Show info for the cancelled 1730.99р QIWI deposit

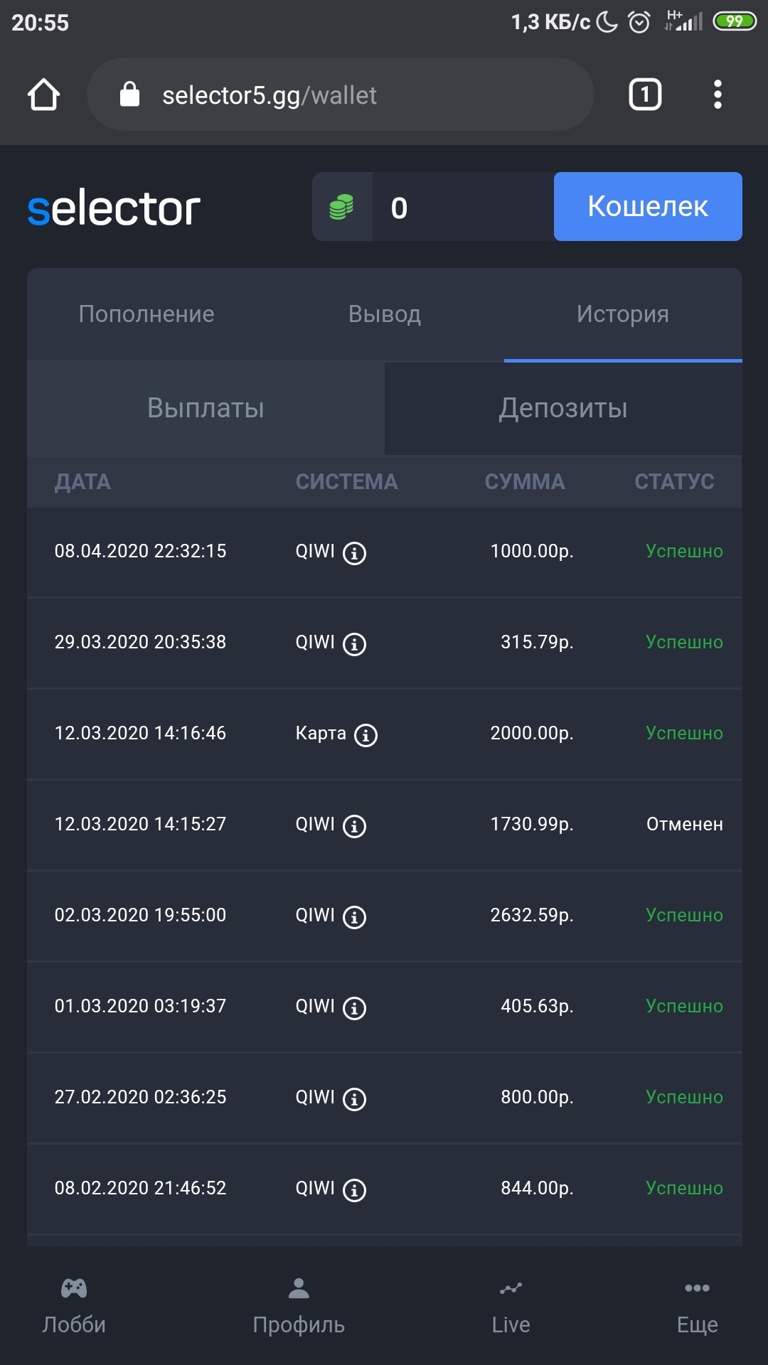pos(354,825)
